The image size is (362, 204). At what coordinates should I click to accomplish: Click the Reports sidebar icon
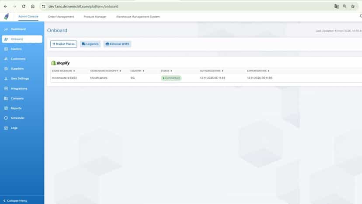coord(6,108)
